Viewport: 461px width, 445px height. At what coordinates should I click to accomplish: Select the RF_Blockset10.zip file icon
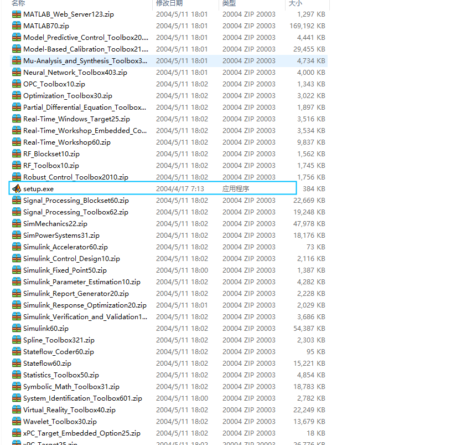click(x=17, y=154)
